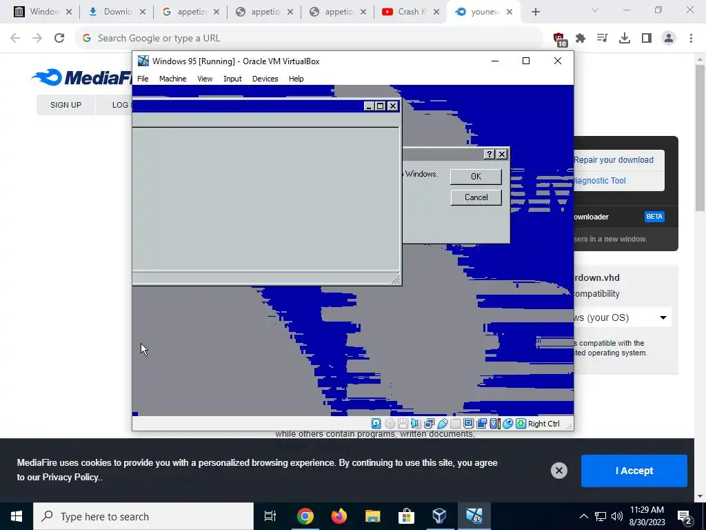Toggle Chrome side panel icon
The image size is (706, 530).
tap(647, 39)
